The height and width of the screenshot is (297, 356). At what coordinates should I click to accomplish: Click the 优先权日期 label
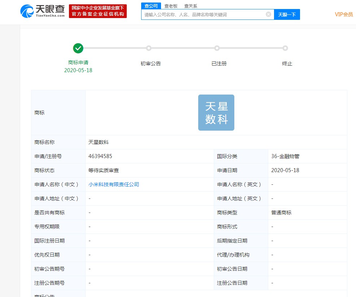click(47, 255)
